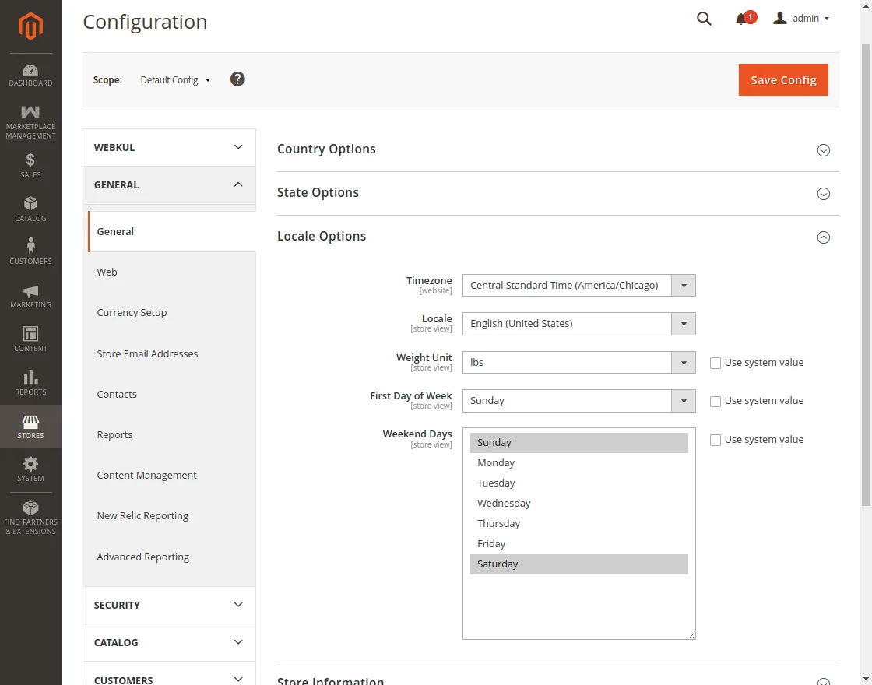Viewport: 872px width, 685px height.
Task: Click the Magento logo
Action: click(30, 27)
